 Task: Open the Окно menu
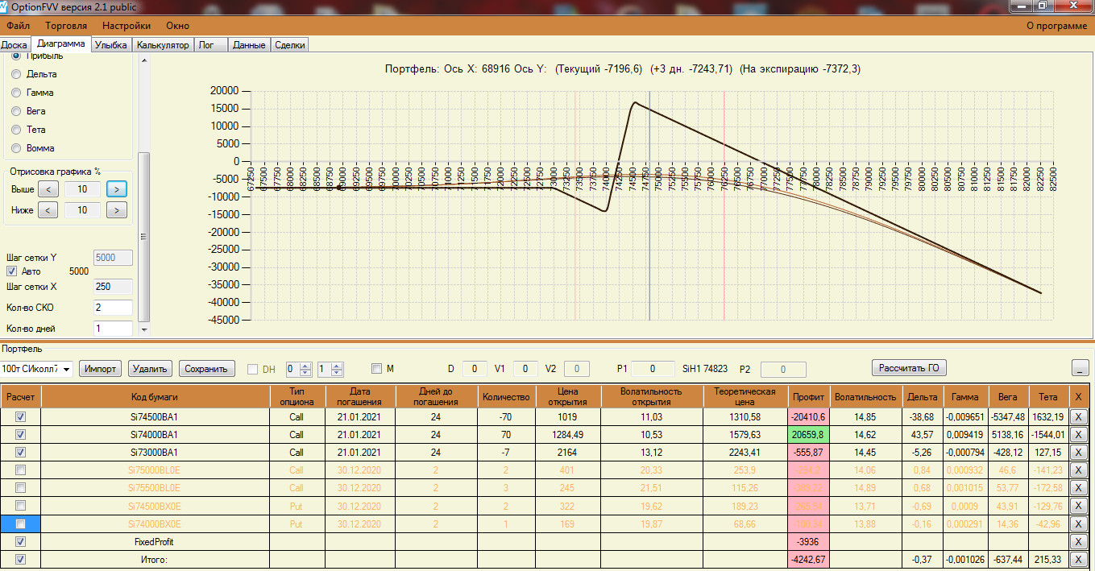177,26
